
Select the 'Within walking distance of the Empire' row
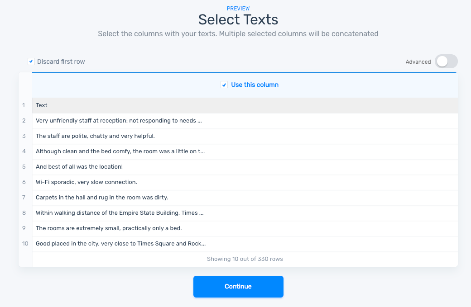point(120,213)
